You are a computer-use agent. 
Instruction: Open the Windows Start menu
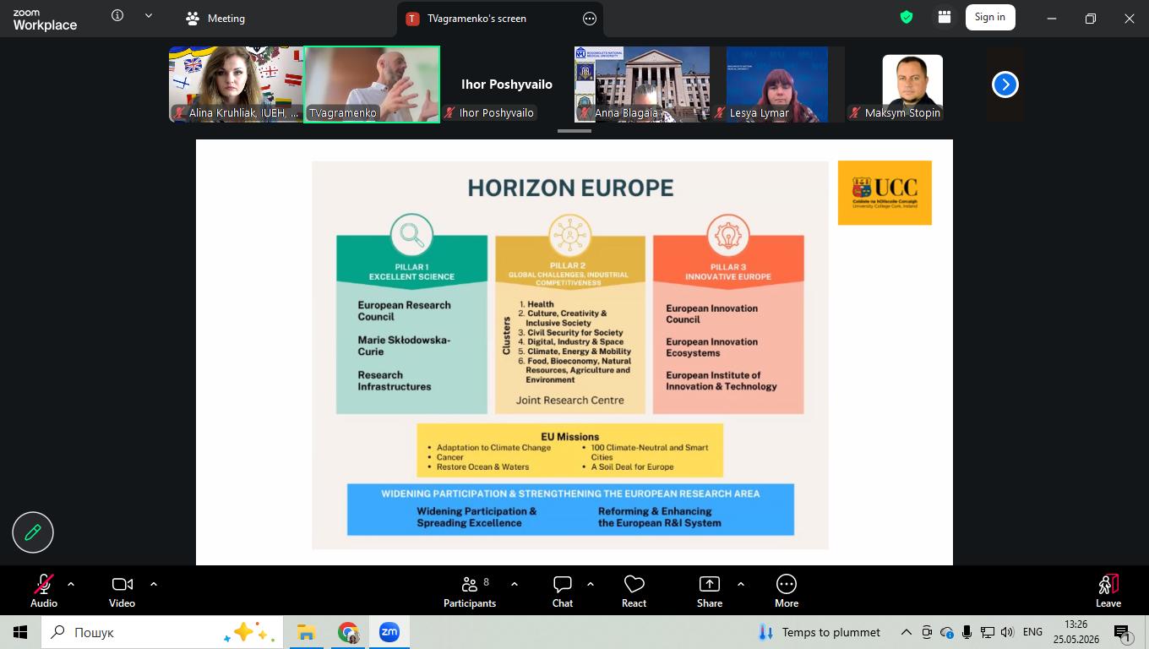tap(20, 632)
